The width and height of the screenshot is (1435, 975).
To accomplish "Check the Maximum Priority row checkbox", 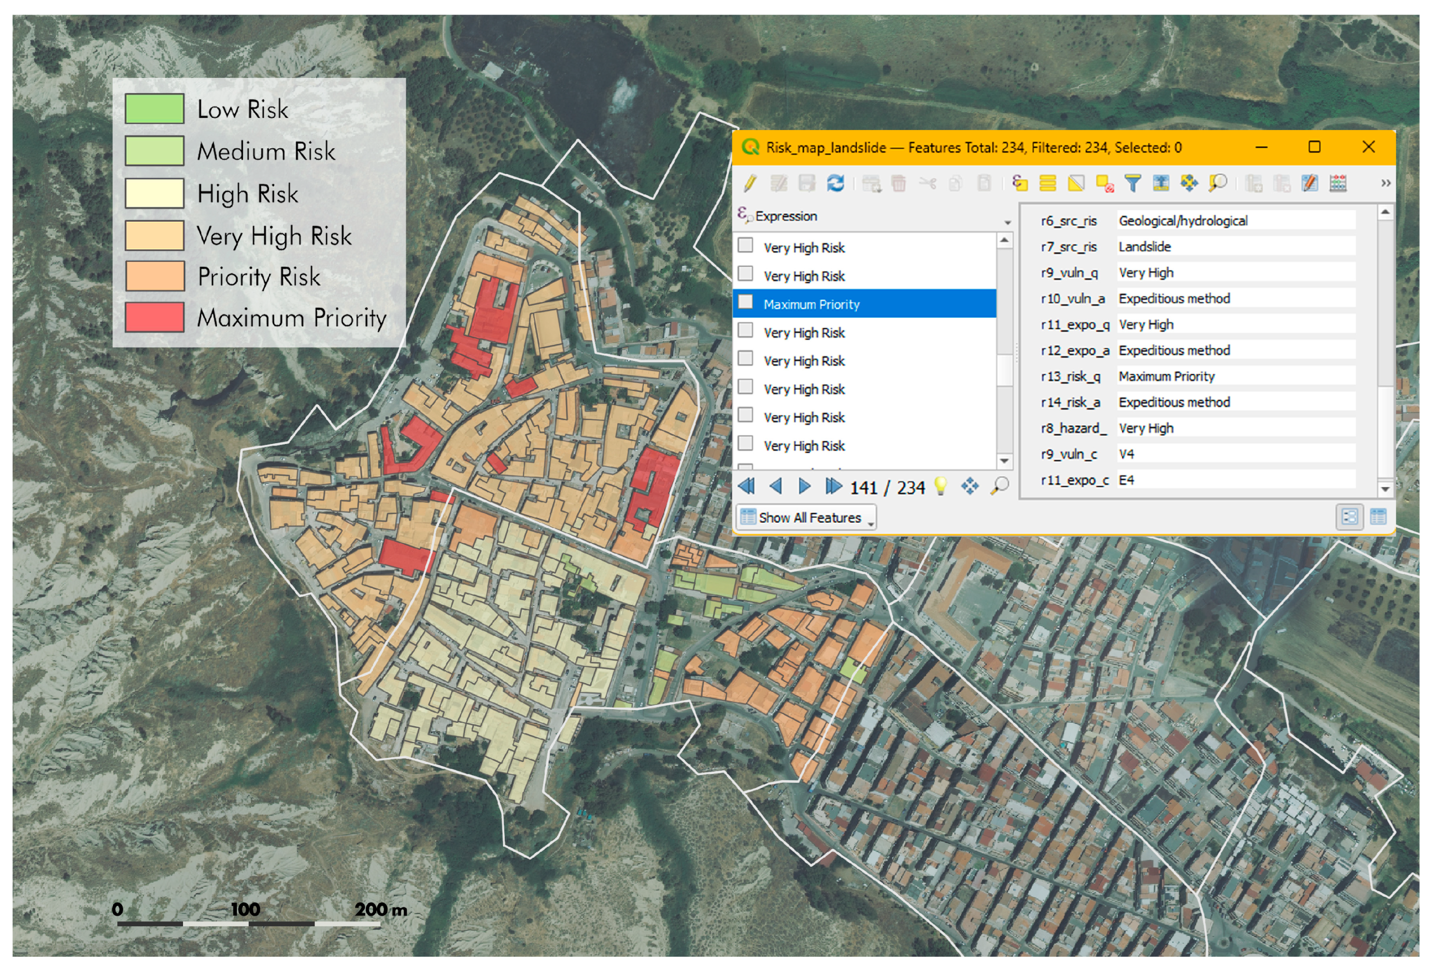I will (746, 302).
